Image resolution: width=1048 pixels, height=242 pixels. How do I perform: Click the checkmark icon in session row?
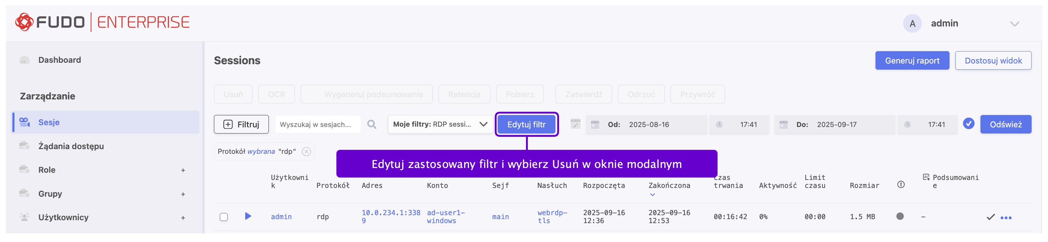point(990,217)
